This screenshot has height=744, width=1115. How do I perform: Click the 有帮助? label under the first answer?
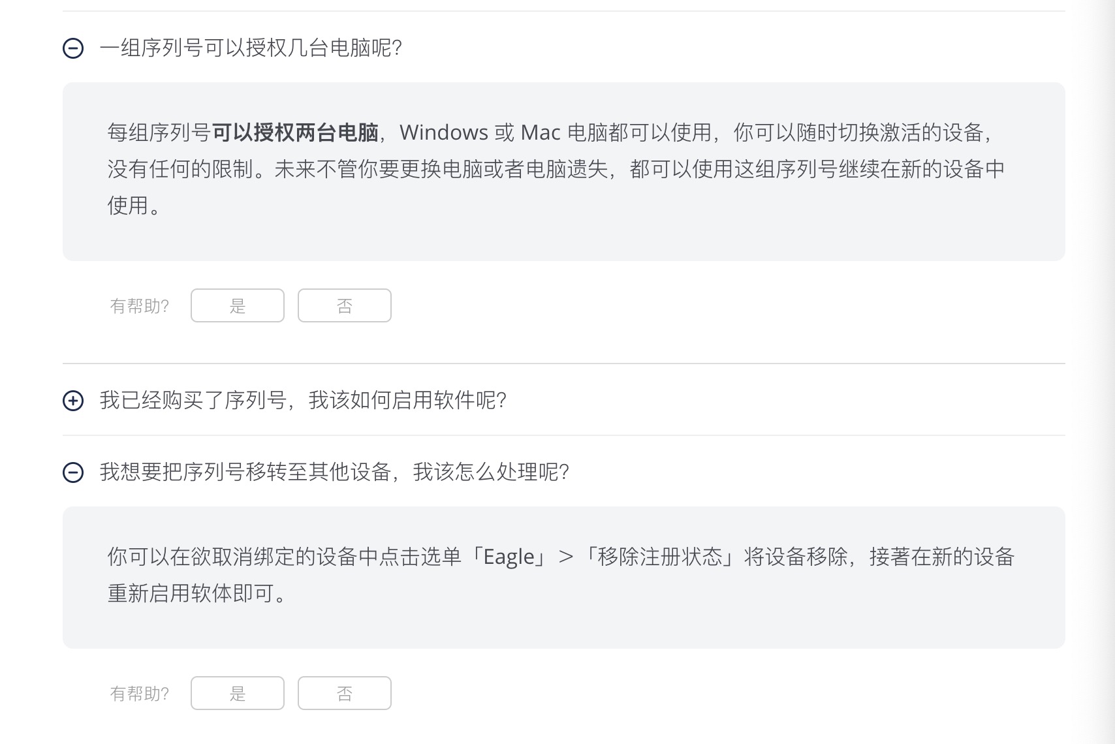coord(140,305)
